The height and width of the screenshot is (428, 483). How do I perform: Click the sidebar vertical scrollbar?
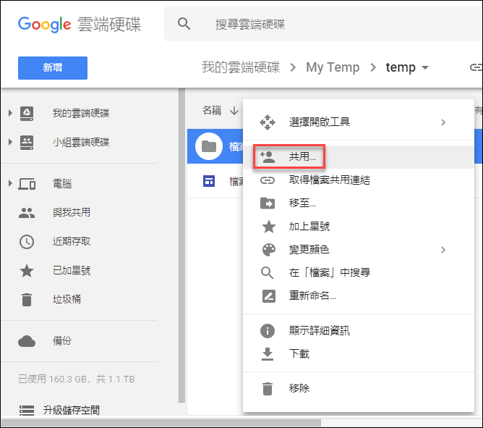181,246
